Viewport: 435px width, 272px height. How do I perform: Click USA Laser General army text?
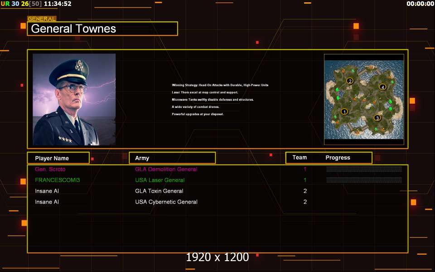coord(160,180)
